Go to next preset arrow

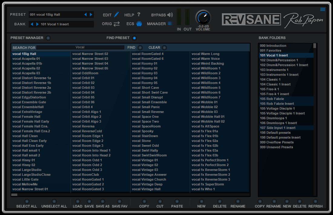click(91, 14)
